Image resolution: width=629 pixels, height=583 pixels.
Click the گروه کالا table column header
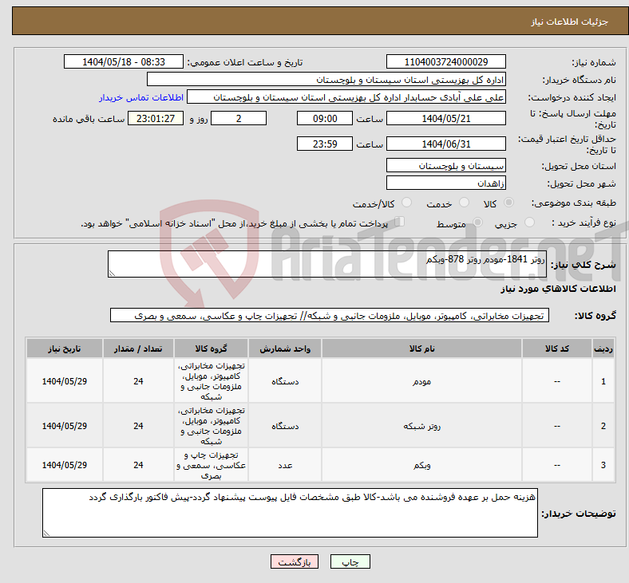coord(211,349)
